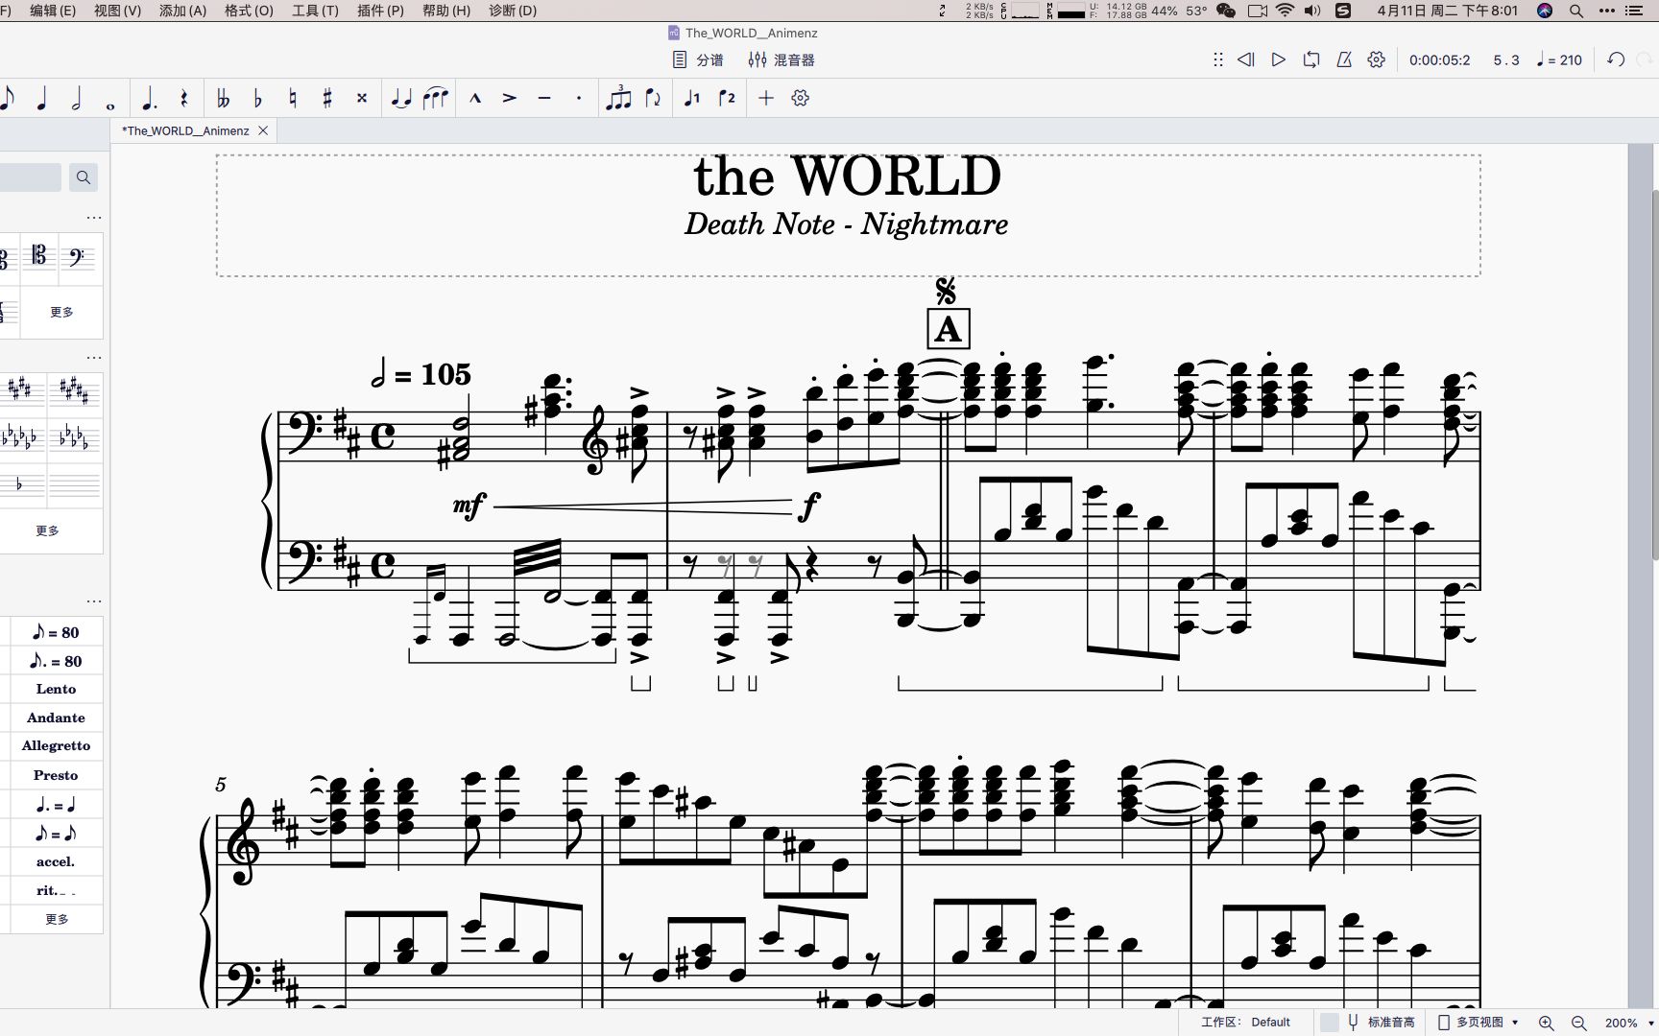Switch to voice 2
The height and width of the screenshot is (1036, 1659).
[727, 98]
